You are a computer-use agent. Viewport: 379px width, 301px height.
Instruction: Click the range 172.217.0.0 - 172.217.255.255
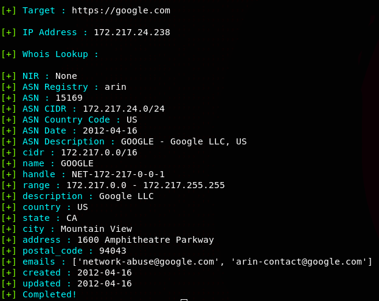(x=145, y=185)
